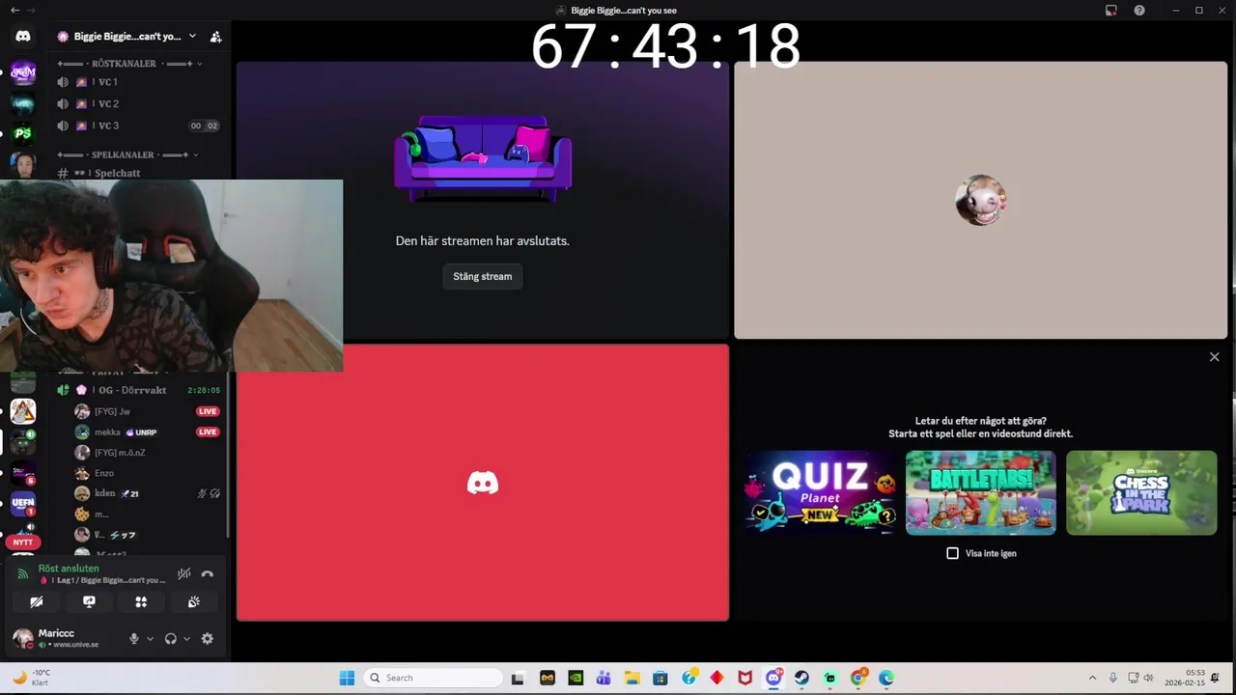Open the soundboard button

[x=193, y=601]
